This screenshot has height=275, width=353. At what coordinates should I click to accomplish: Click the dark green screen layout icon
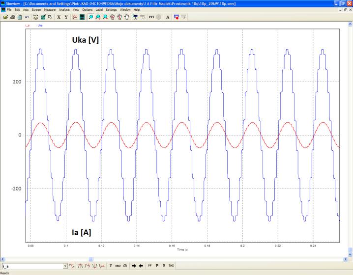[x=82, y=17]
